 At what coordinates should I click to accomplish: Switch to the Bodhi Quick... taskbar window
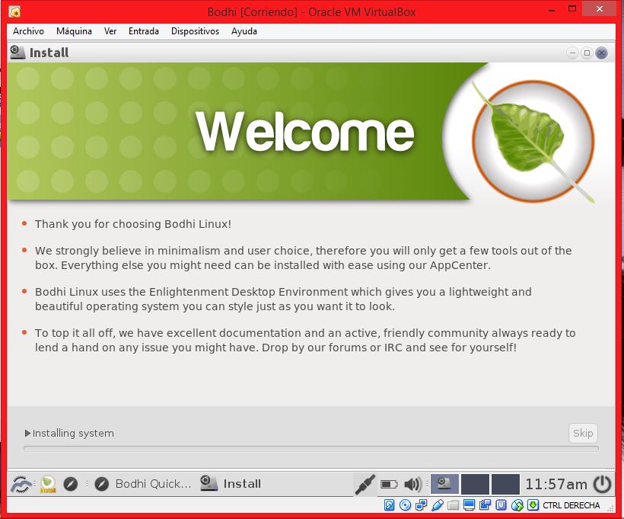(144, 484)
